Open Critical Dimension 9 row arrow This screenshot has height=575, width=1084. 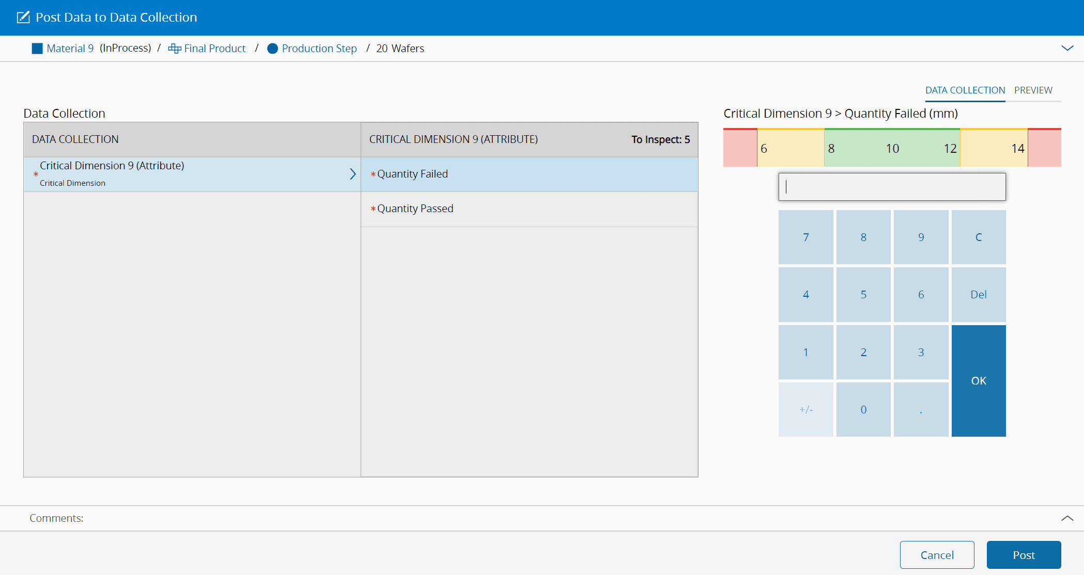point(352,174)
